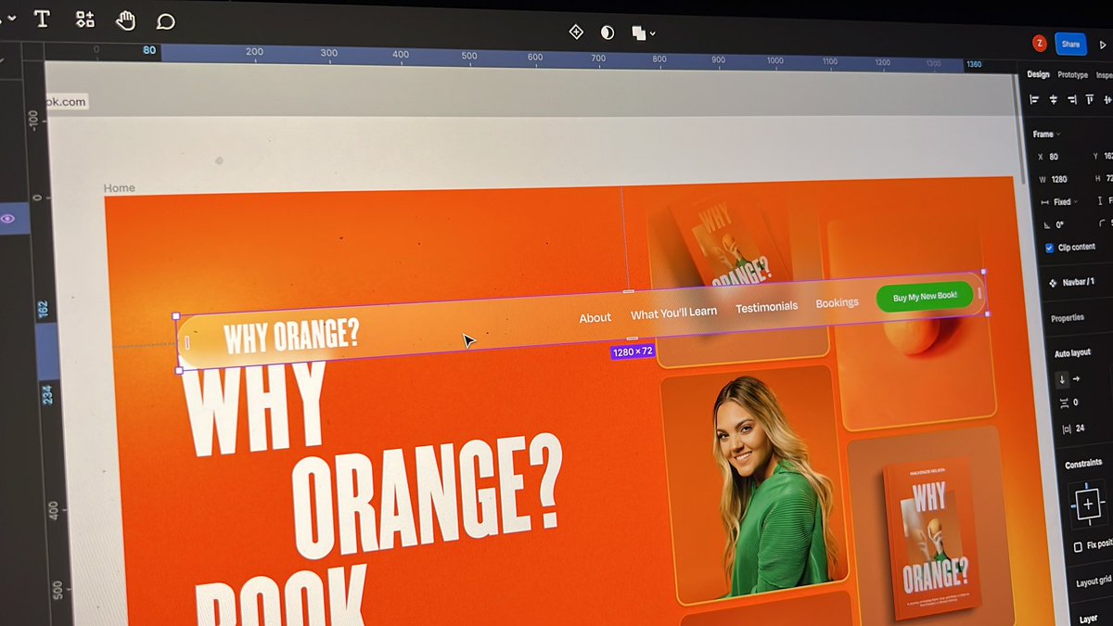Click What You'll Learn nav link

[674, 313]
